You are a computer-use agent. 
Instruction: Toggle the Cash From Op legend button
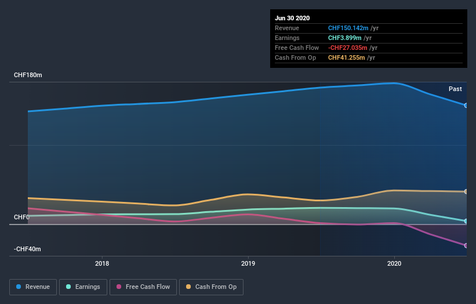point(211,287)
